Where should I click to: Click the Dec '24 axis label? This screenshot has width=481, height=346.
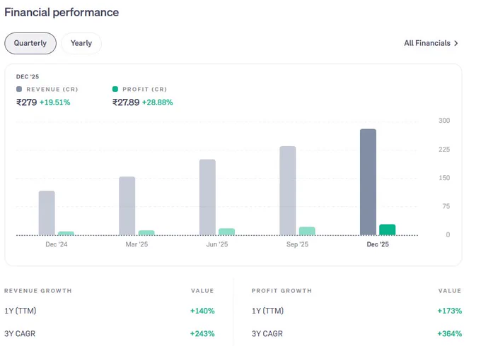(x=57, y=244)
